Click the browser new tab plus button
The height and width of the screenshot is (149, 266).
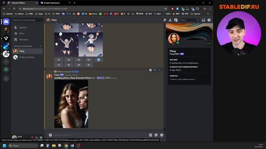(74, 3)
